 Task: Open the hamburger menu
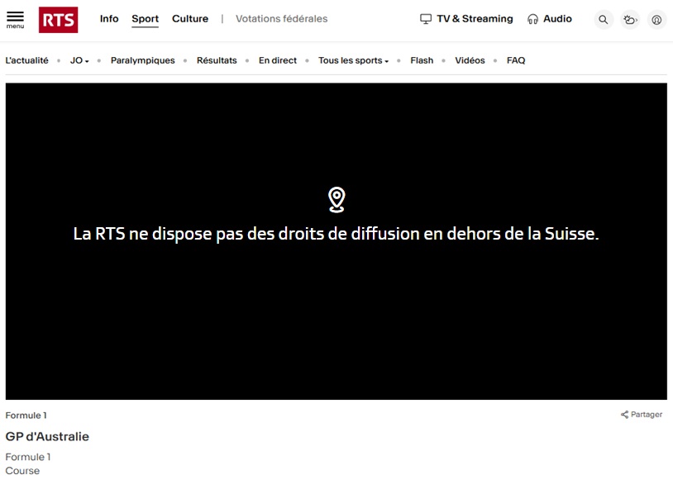pos(15,18)
